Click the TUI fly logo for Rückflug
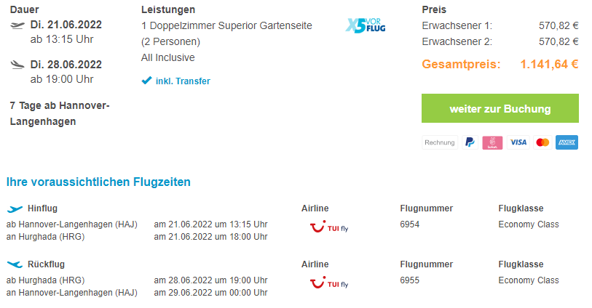 pos(329,283)
